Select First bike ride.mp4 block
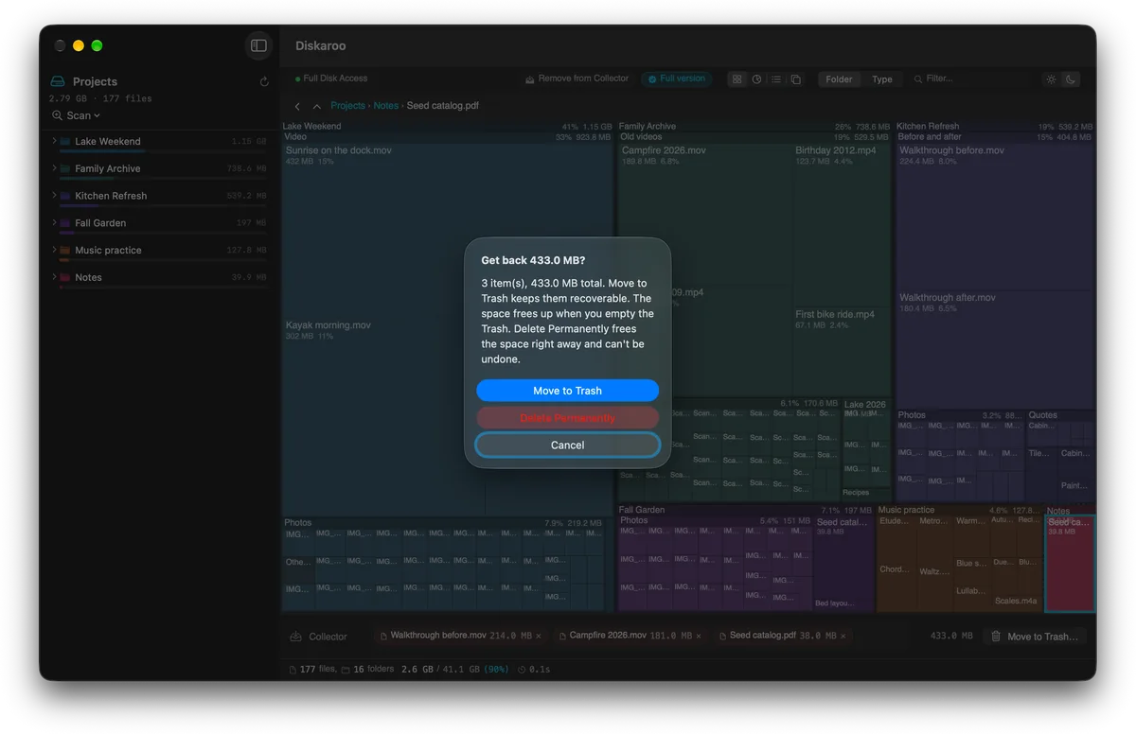1136x734 pixels. pyautogui.click(x=843, y=351)
